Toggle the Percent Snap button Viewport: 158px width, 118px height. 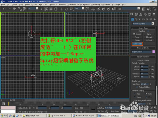point(109,9)
